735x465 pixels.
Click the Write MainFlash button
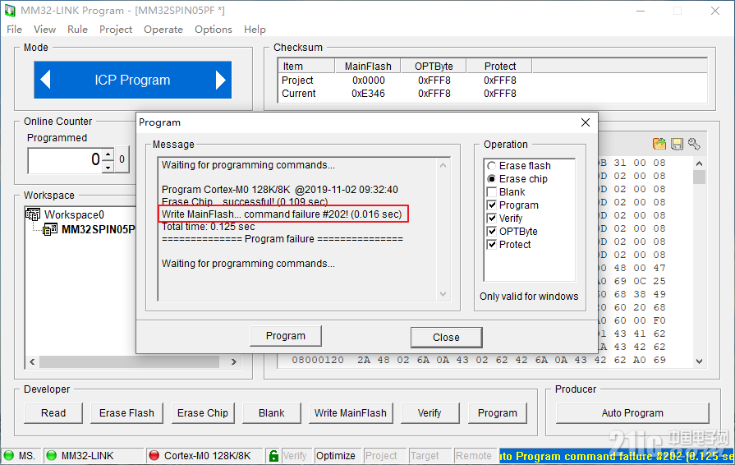pos(350,413)
